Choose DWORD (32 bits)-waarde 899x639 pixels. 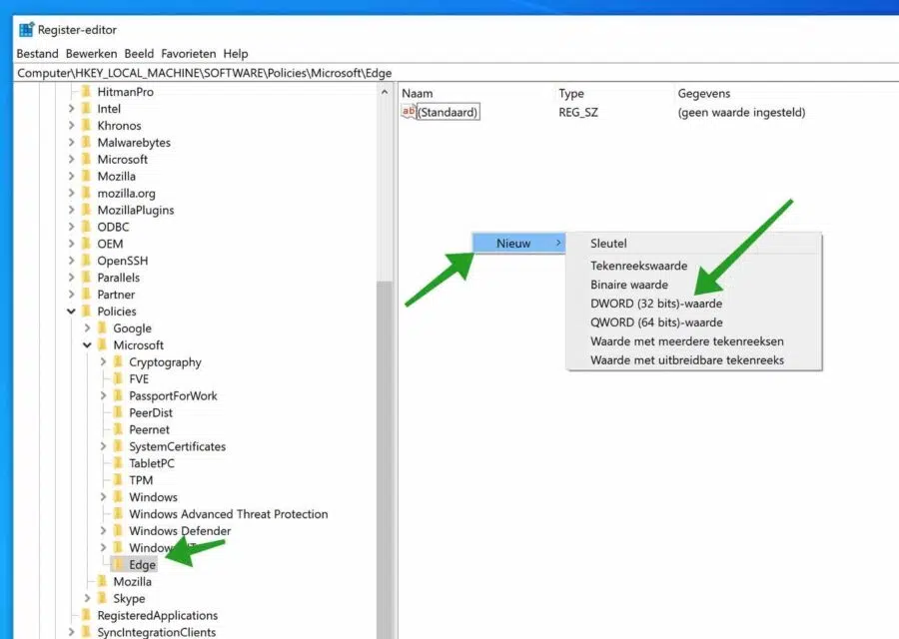pyautogui.click(x=656, y=304)
